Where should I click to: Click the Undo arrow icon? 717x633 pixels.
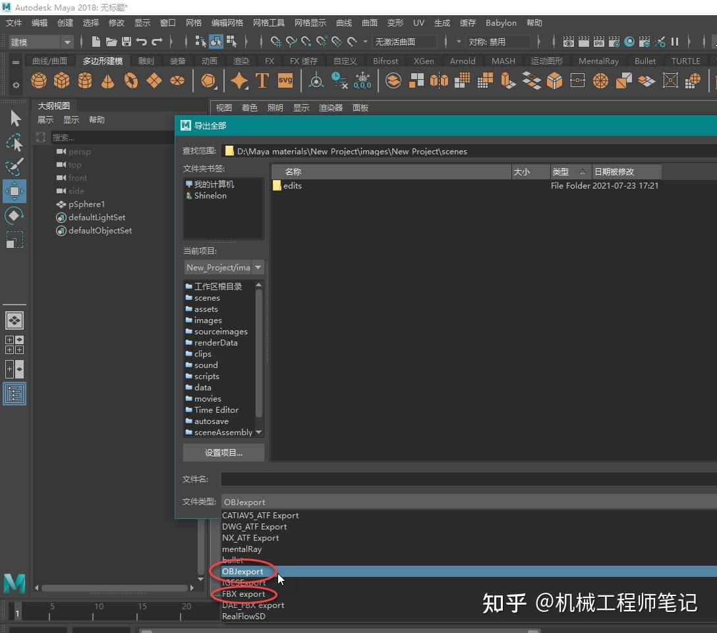click(142, 42)
